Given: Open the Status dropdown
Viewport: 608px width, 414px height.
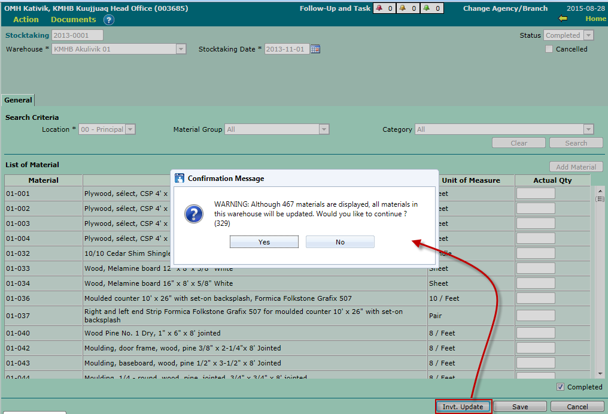Looking at the screenshot, I should click(588, 35).
